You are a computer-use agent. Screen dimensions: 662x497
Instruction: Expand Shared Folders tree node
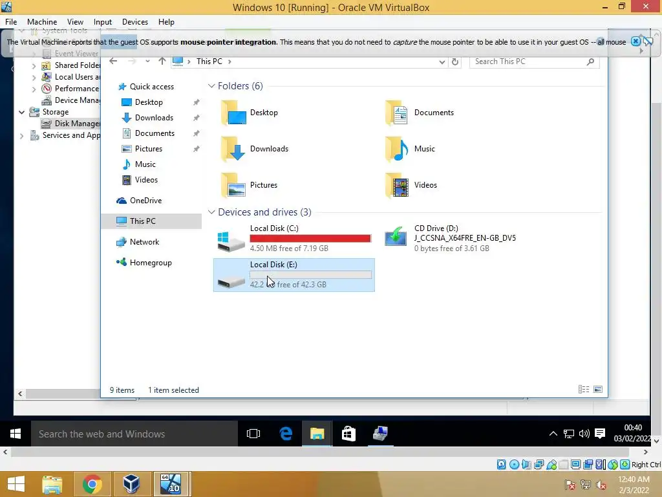pos(34,66)
